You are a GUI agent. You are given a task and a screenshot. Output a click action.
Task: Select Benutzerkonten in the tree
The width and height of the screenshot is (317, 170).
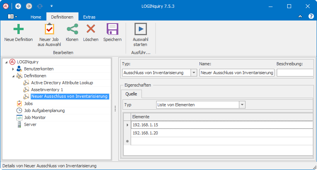pos(39,69)
